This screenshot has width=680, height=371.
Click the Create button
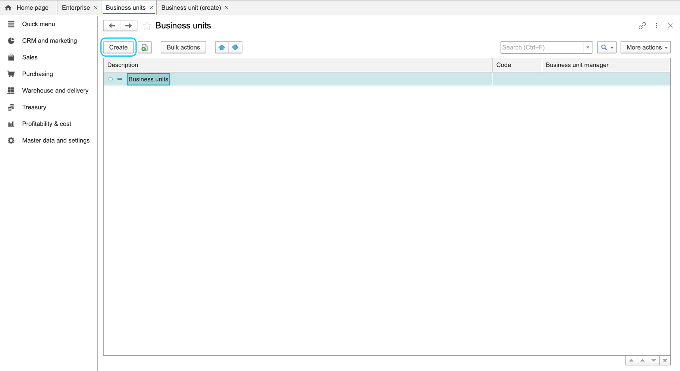tap(119, 47)
